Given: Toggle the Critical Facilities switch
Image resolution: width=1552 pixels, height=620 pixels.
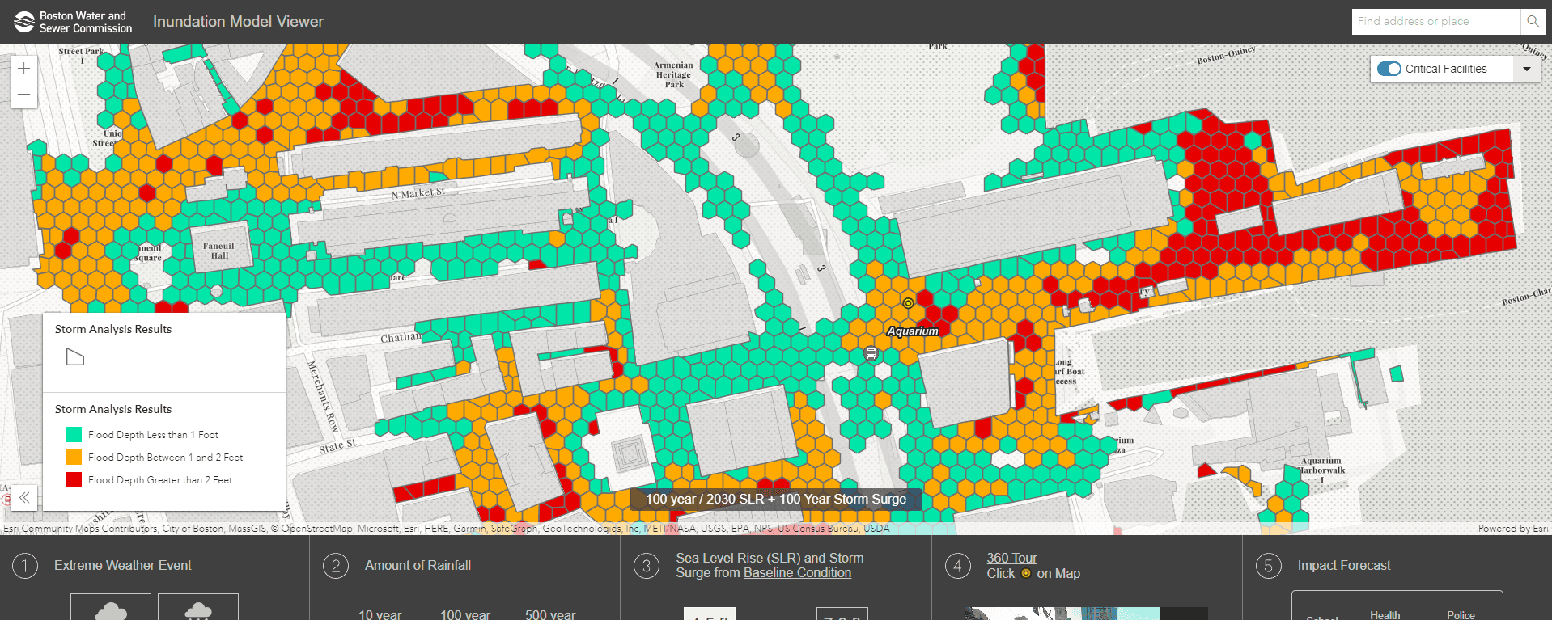Looking at the screenshot, I should pyautogui.click(x=1389, y=69).
